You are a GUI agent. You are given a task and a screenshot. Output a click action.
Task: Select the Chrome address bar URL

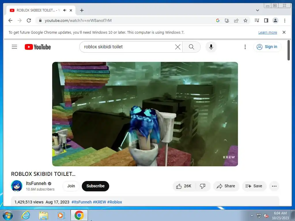(x=78, y=20)
